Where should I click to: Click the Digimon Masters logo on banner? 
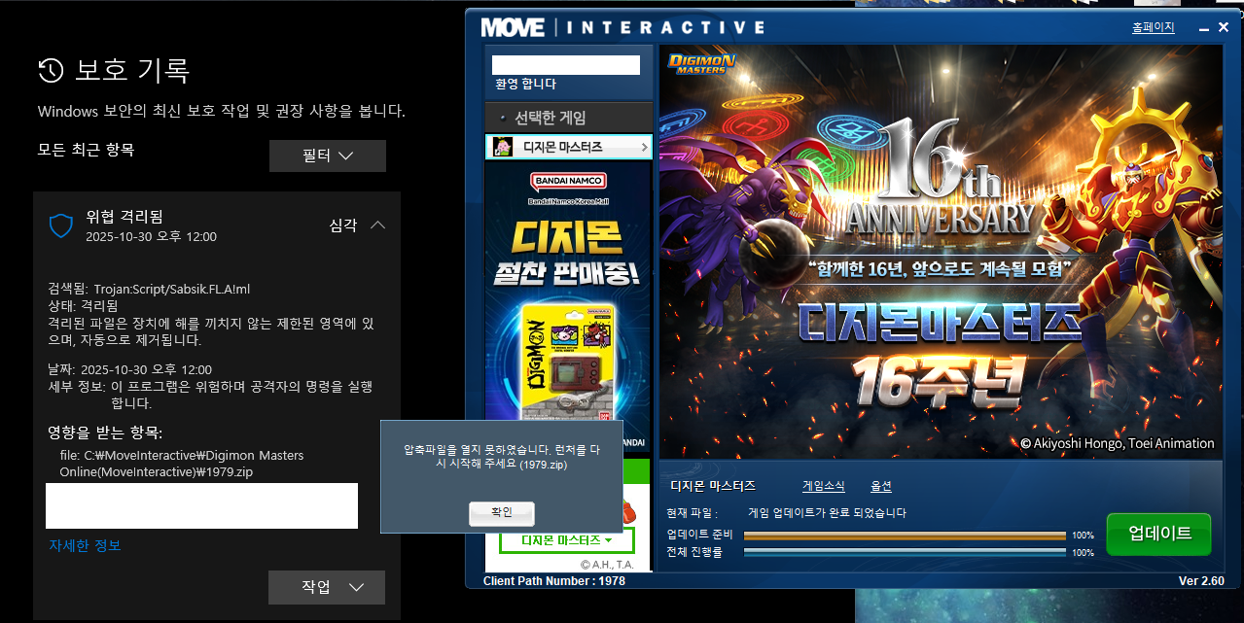[701, 65]
